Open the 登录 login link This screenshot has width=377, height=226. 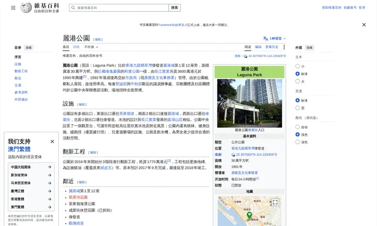362,8
